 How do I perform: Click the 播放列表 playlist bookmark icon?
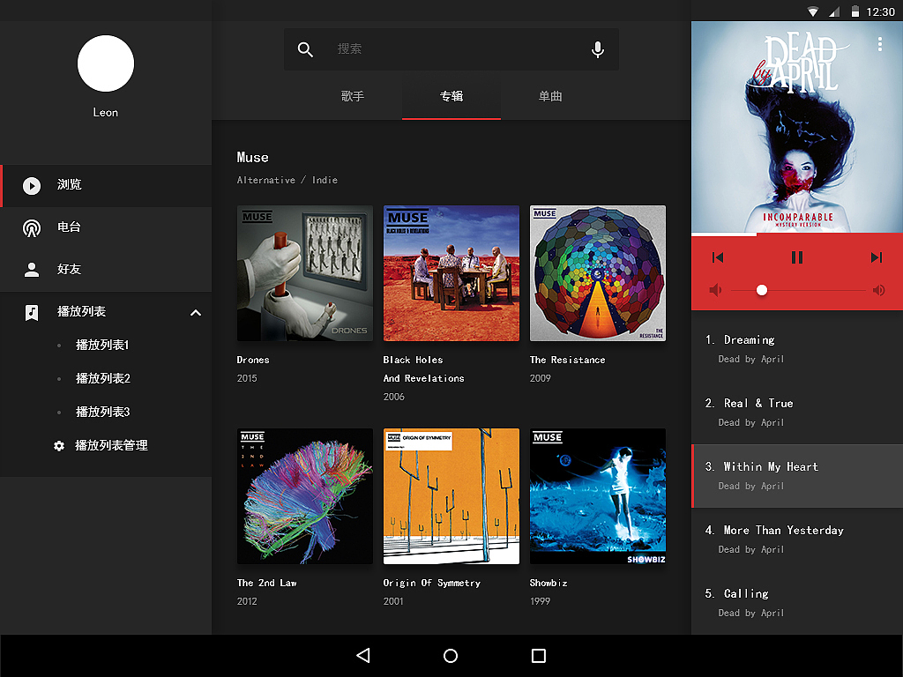[32, 313]
